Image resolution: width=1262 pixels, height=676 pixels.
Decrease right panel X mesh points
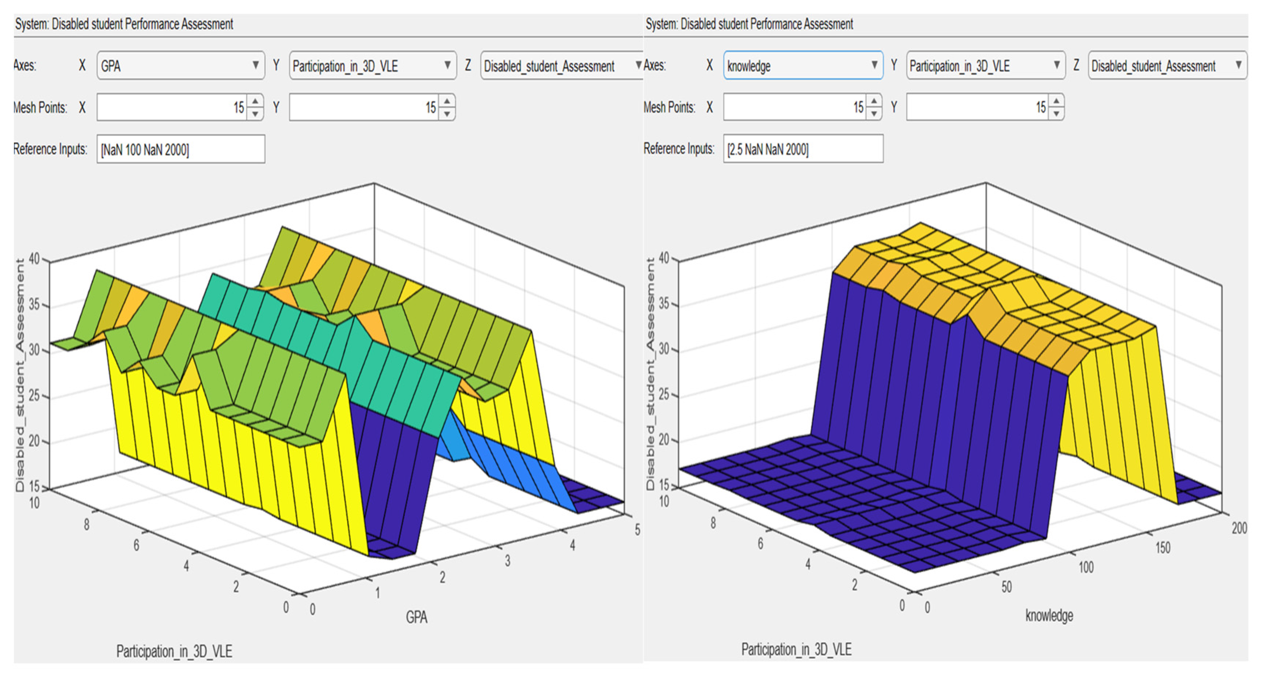click(874, 114)
